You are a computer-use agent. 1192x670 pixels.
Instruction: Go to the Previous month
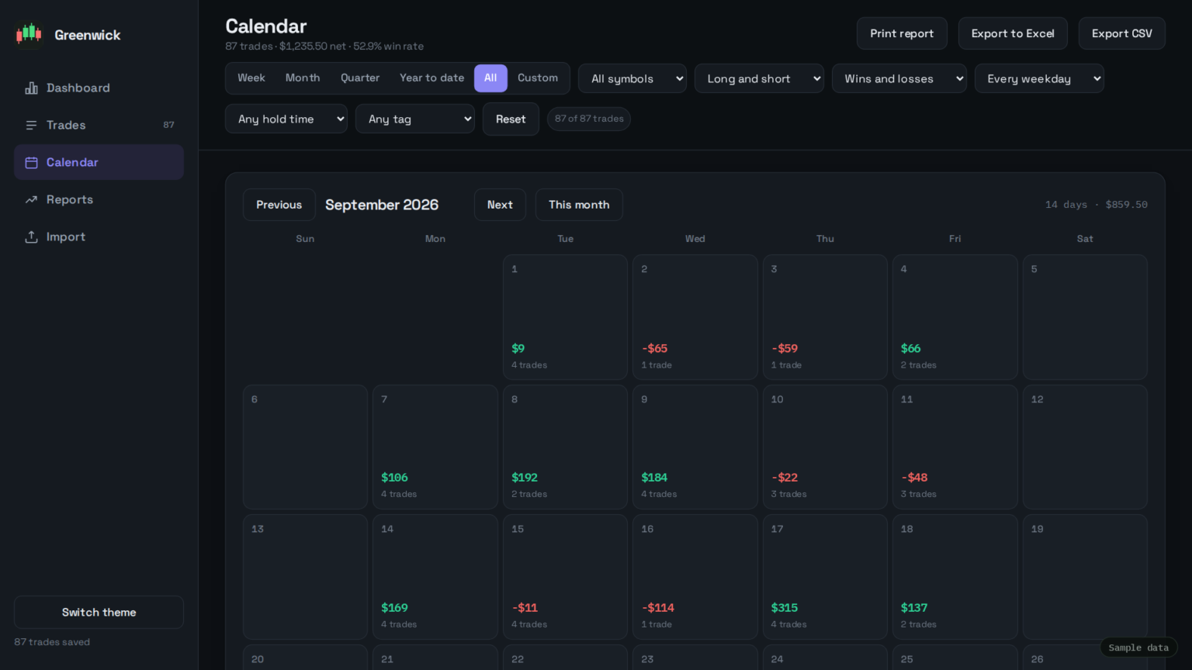279,205
